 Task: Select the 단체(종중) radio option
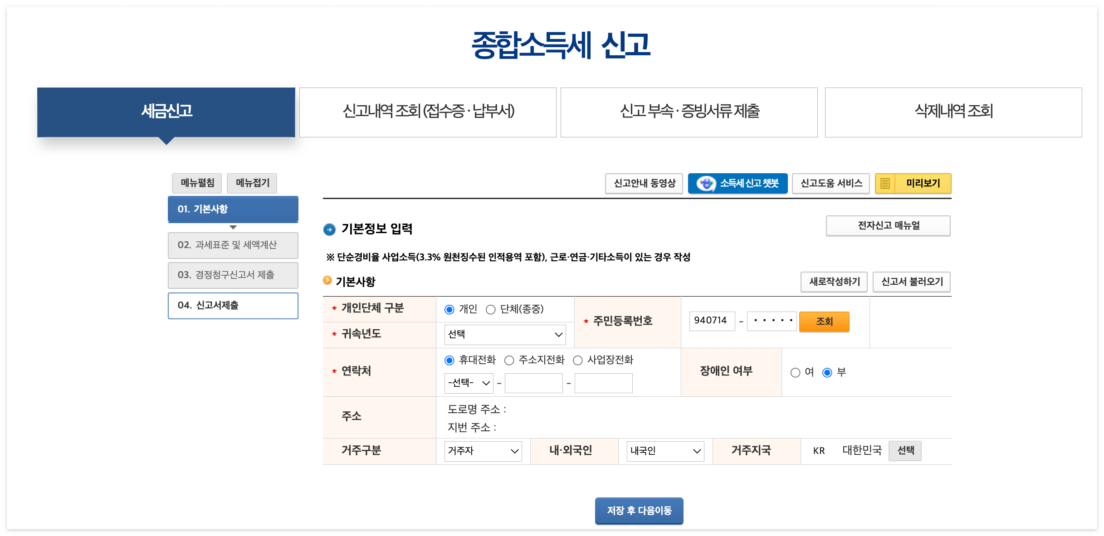click(490, 309)
